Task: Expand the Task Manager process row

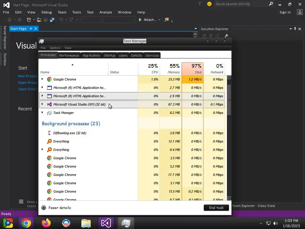Action: click(x=42, y=112)
